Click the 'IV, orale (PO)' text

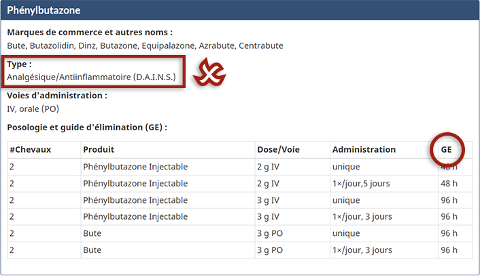(x=33, y=109)
